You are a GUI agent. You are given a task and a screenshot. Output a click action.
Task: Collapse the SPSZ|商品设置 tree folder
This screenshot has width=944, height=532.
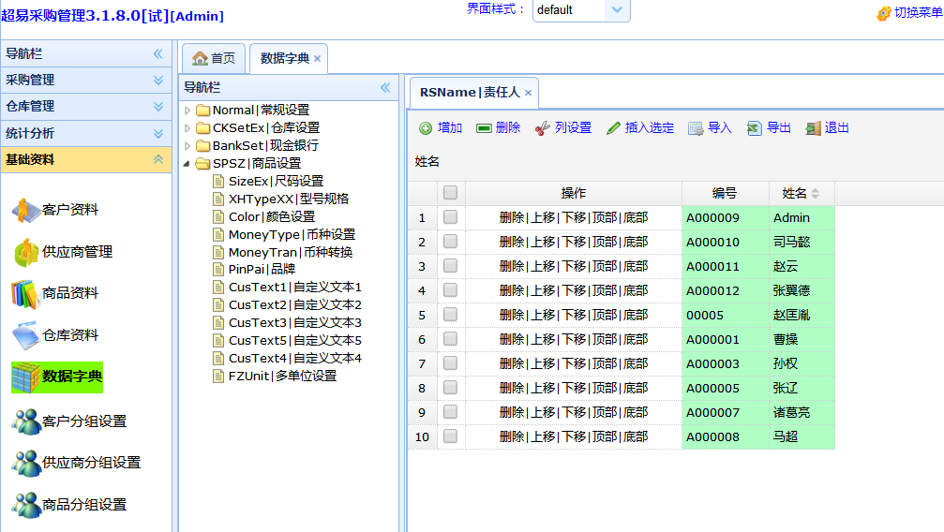tap(187, 164)
